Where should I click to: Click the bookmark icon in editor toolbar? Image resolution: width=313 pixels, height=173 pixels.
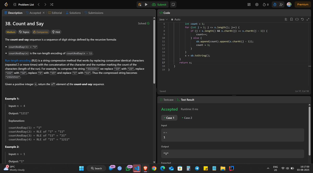291,19
